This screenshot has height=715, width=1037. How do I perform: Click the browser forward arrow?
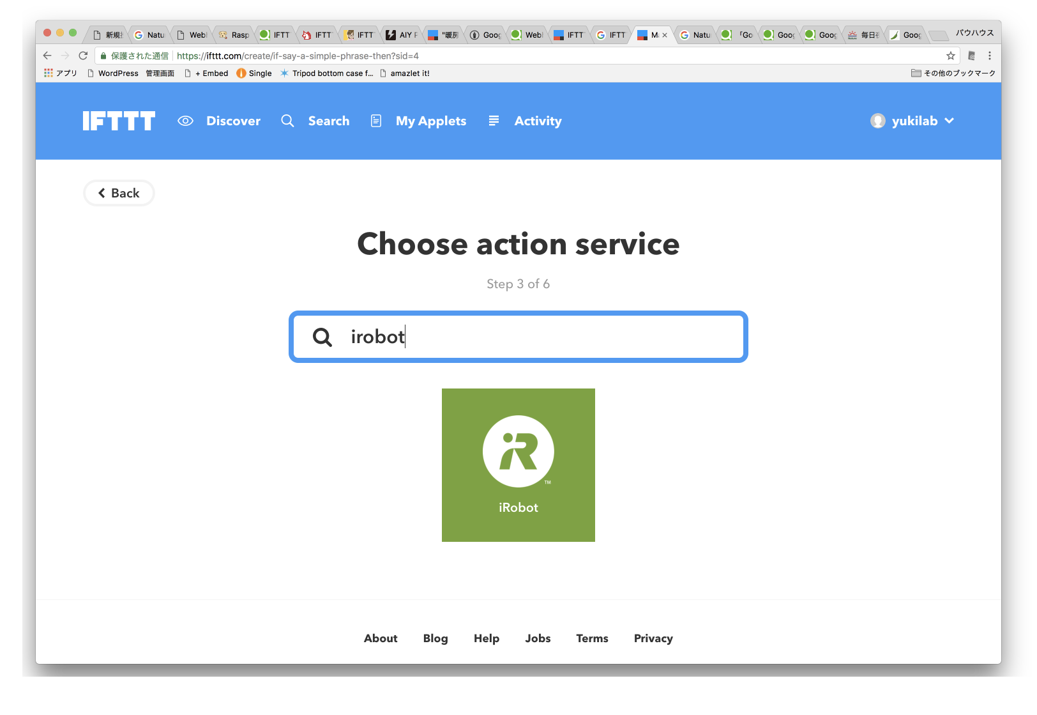pyautogui.click(x=65, y=56)
